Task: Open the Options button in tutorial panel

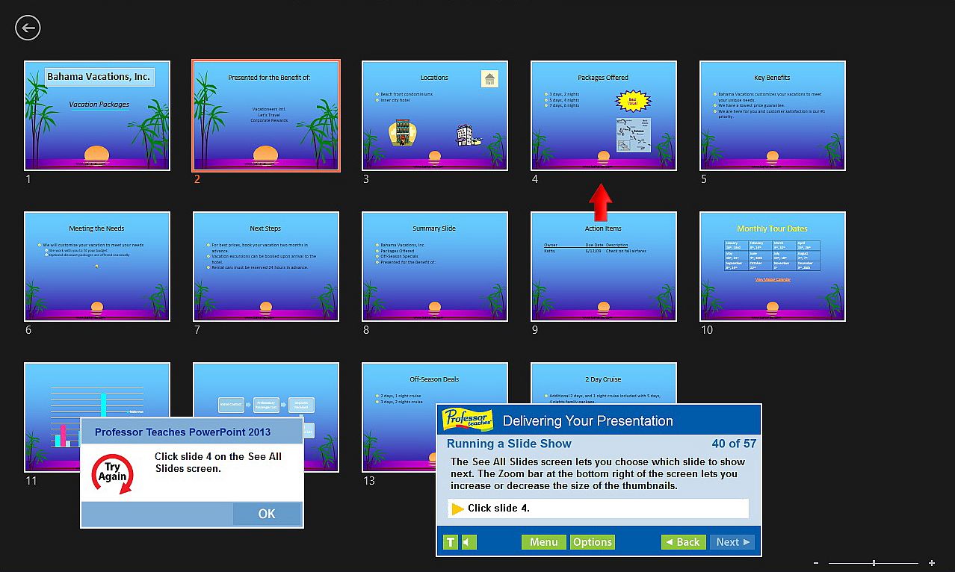Action: point(593,542)
